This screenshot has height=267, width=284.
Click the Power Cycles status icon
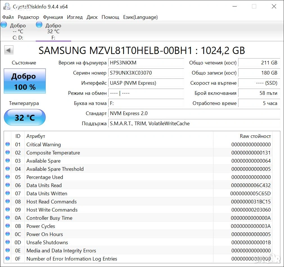click(x=8, y=226)
